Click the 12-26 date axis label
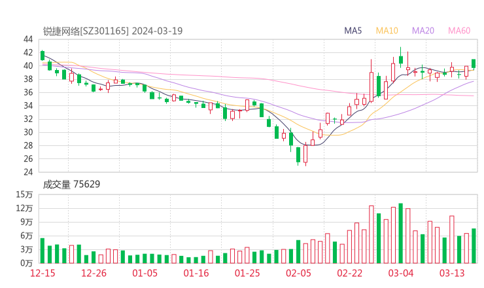 pyautogui.click(x=94, y=273)
